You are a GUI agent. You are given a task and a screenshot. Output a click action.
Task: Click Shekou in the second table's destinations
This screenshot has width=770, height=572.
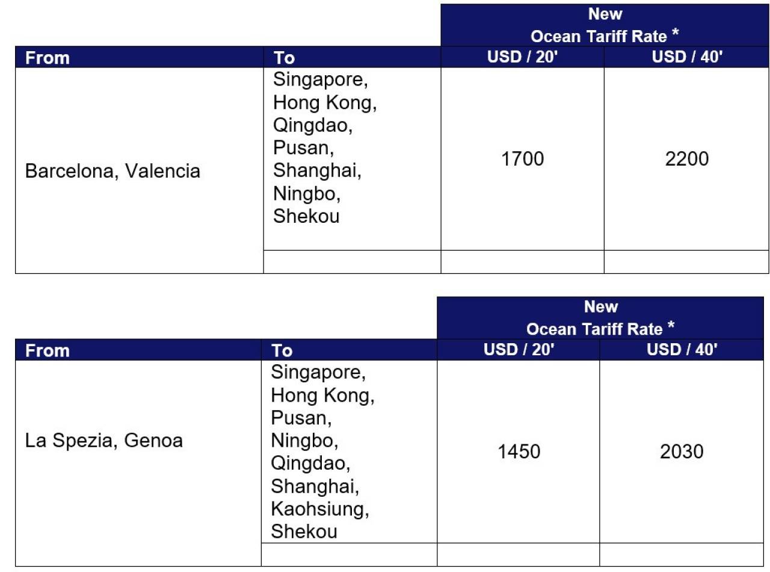304,532
